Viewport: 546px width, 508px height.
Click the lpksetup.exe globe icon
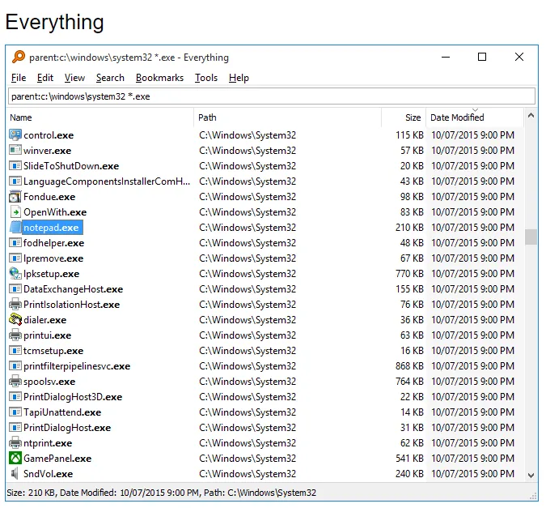click(x=15, y=274)
